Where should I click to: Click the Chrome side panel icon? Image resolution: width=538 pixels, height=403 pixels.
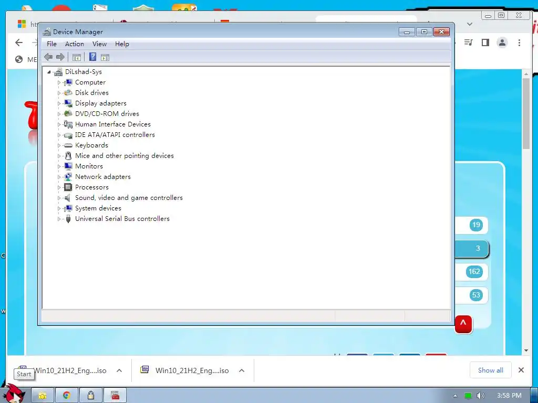click(x=485, y=43)
